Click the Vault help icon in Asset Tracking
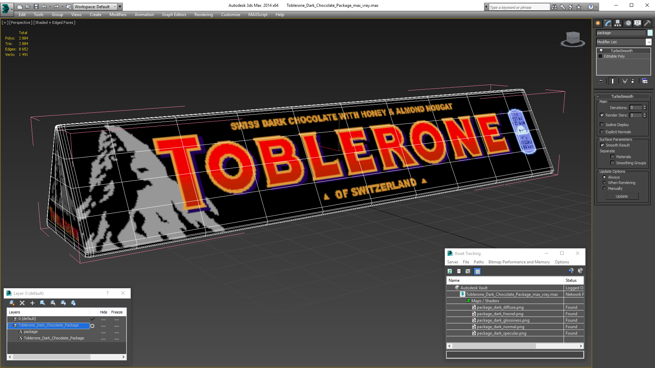 pyautogui.click(x=571, y=271)
